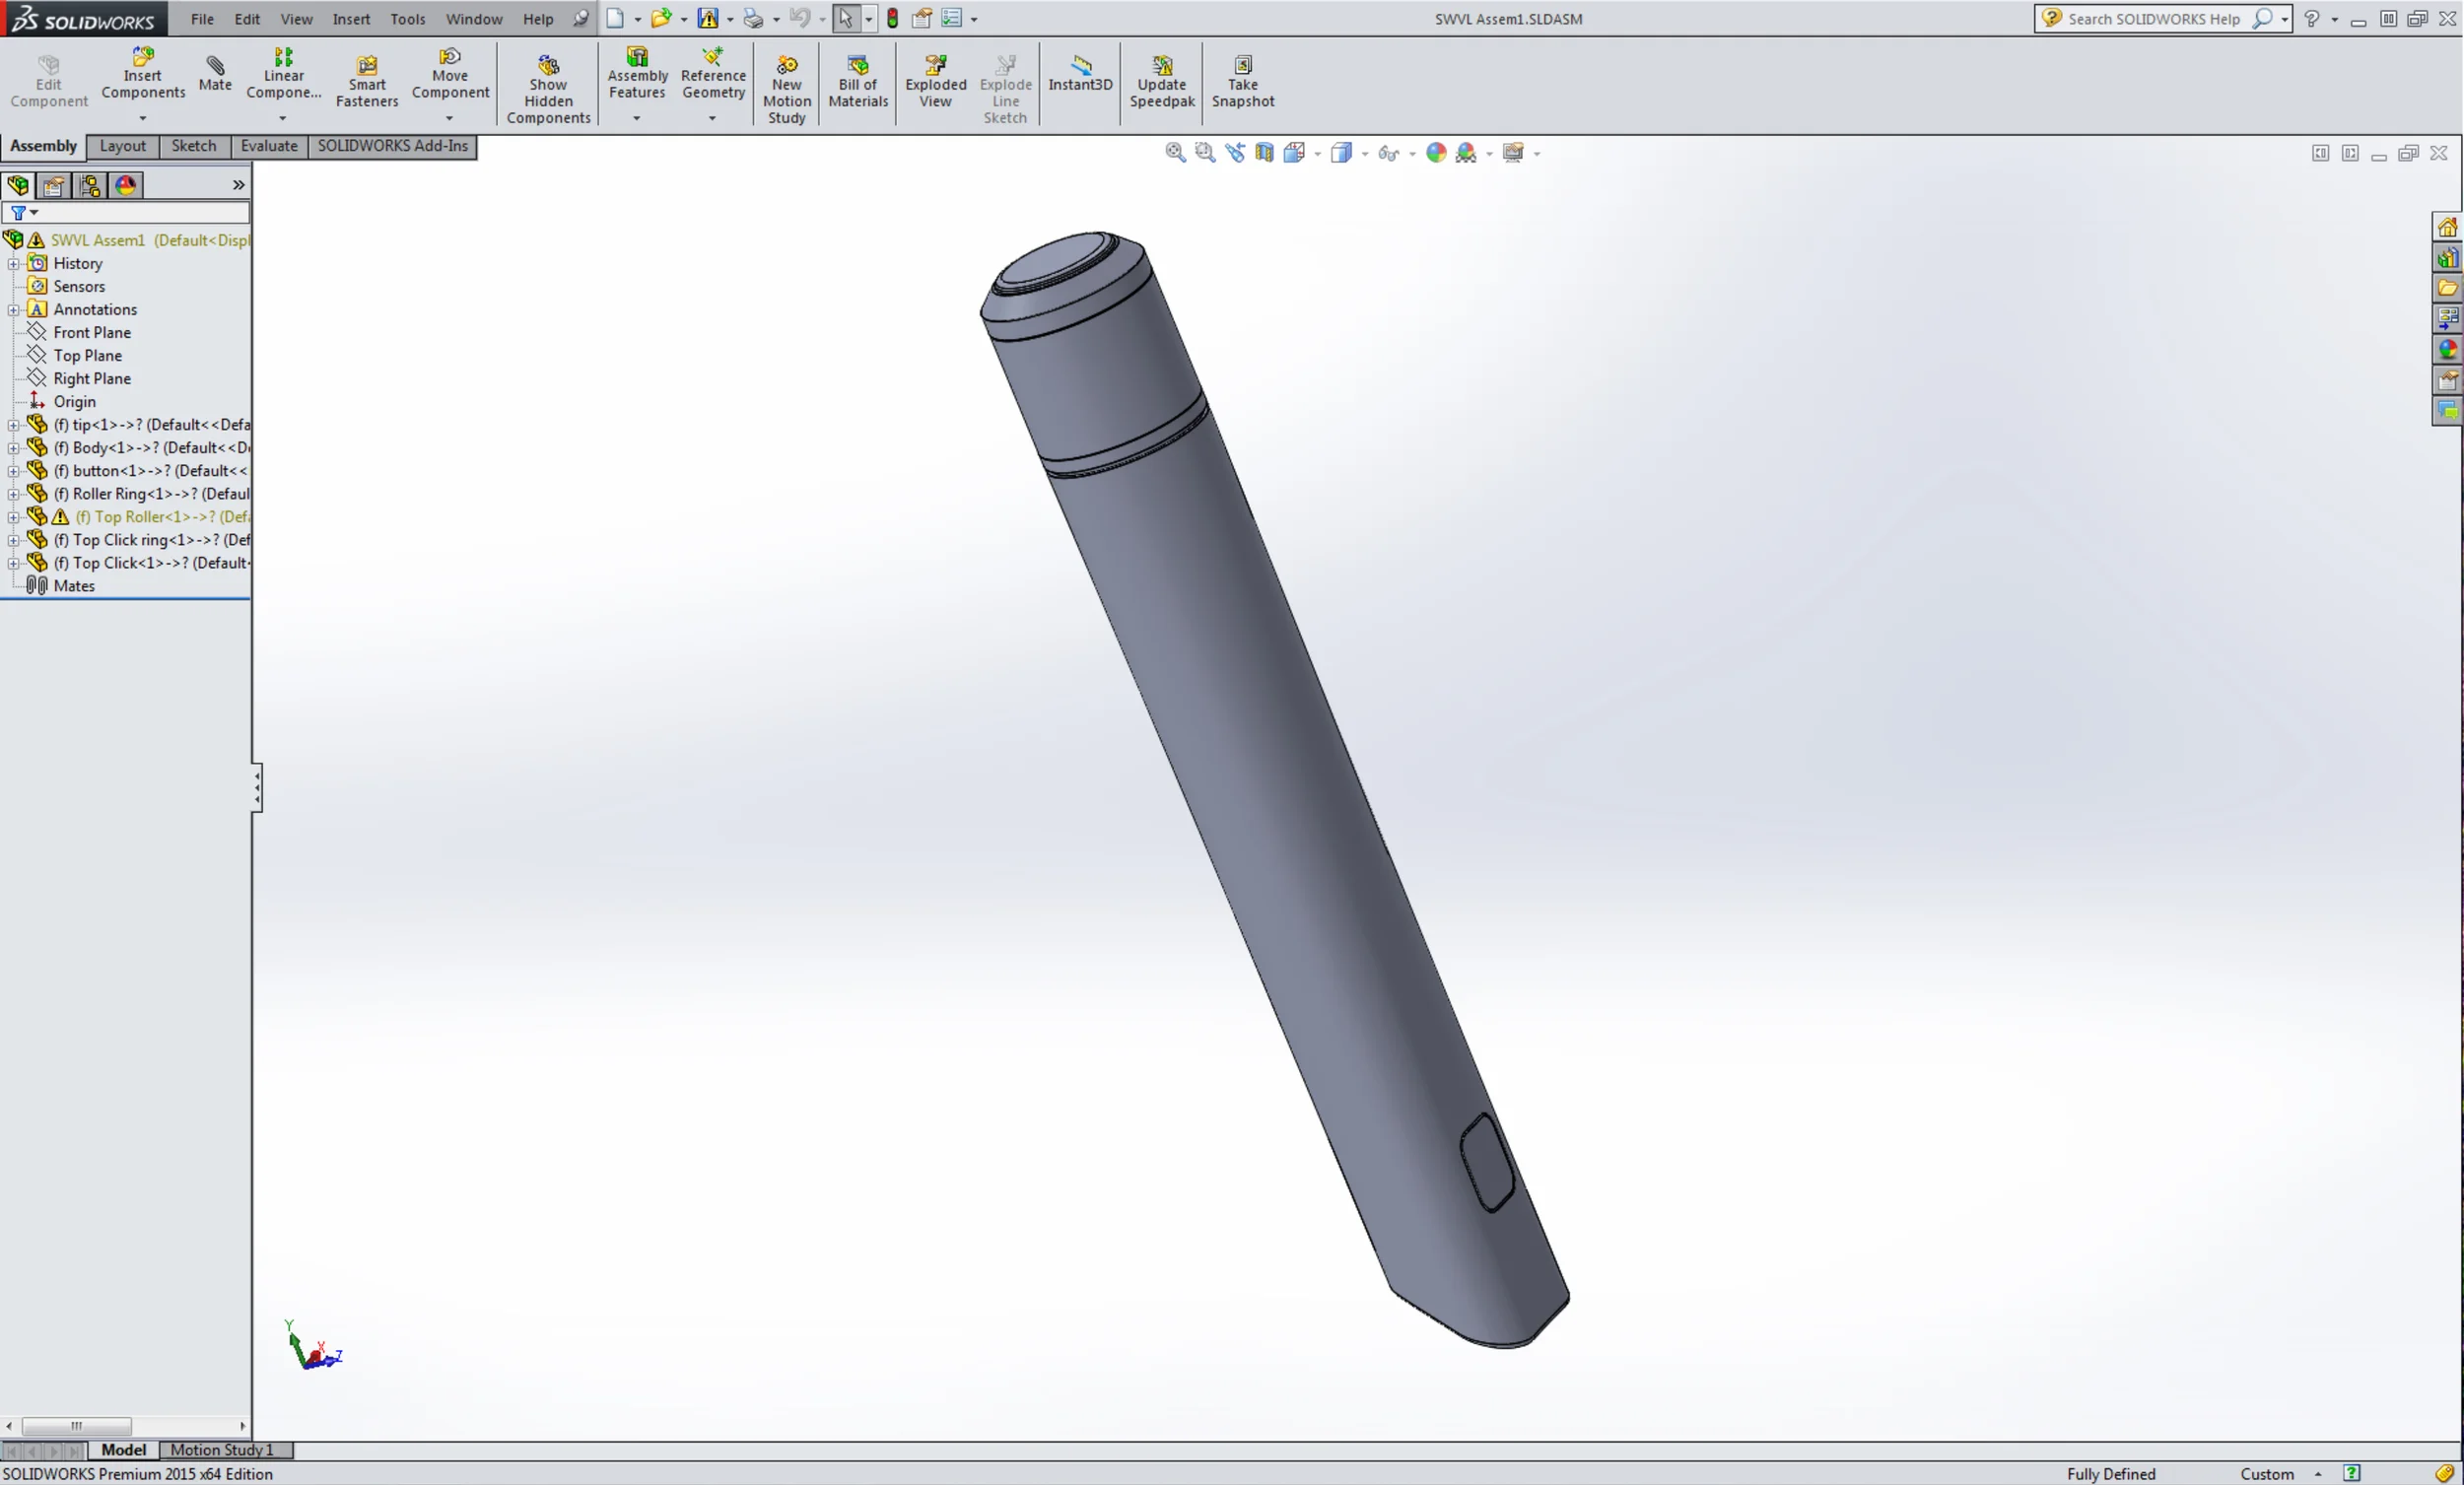Toggle the feature tree filter
This screenshot has height=1485, width=2464.
click(19, 212)
